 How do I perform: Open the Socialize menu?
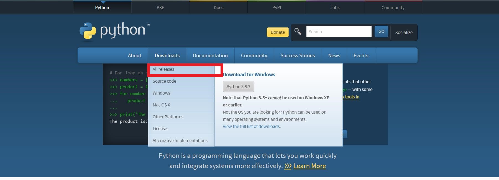coord(404,32)
